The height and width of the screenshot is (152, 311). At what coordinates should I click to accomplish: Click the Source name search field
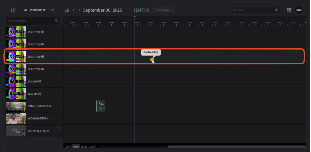[x=33, y=21]
